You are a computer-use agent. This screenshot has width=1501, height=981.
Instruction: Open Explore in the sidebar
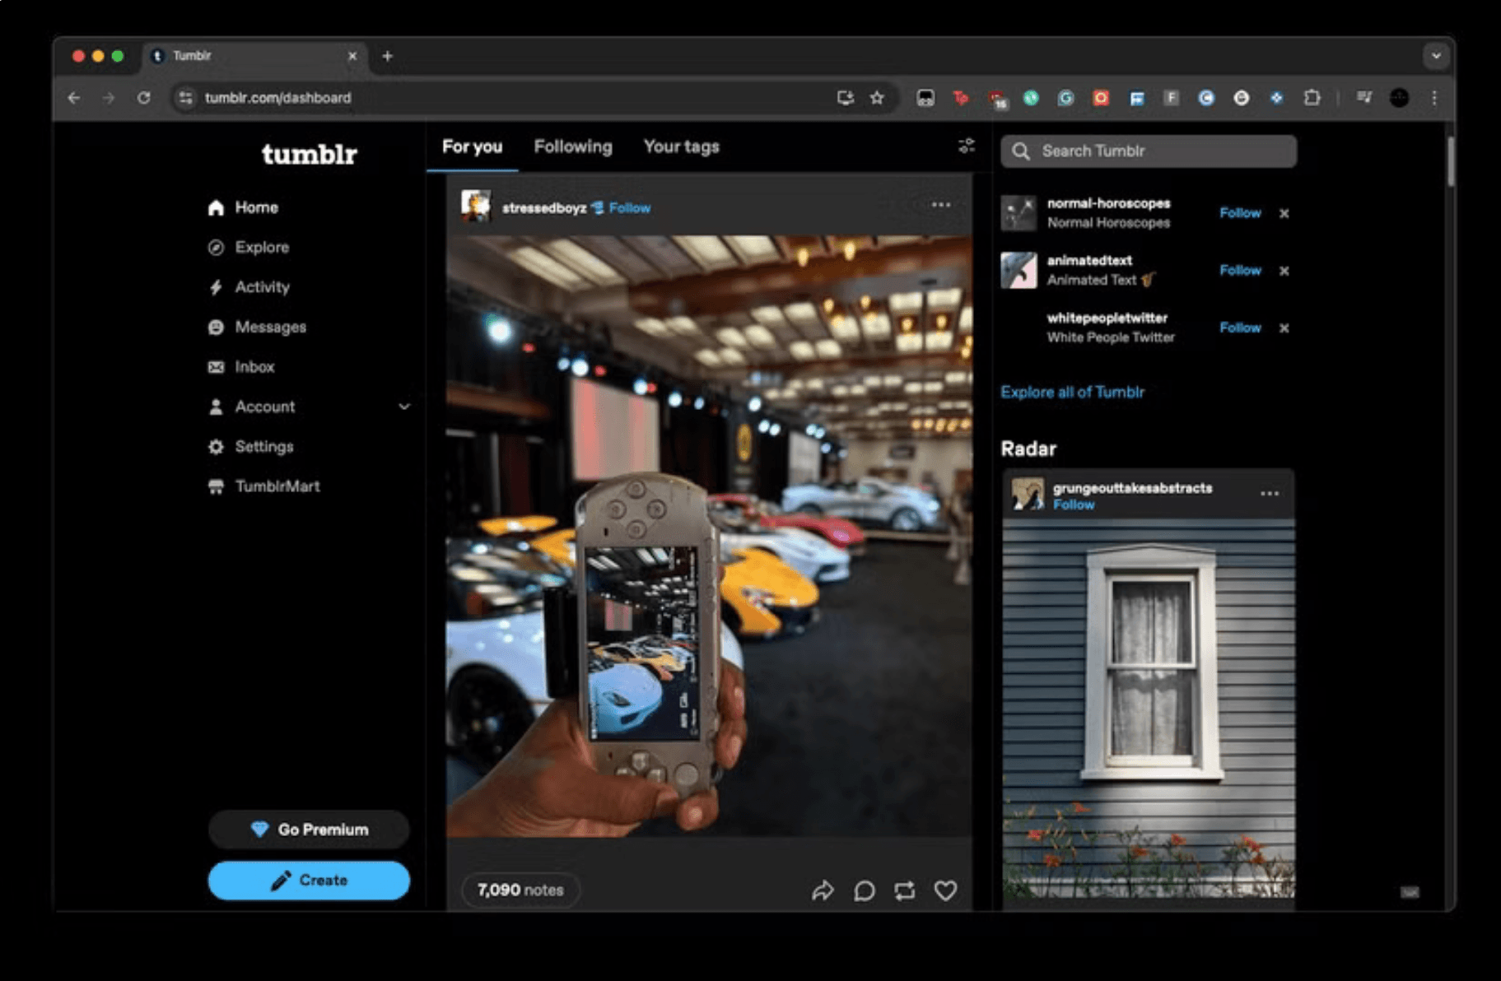pyautogui.click(x=249, y=247)
